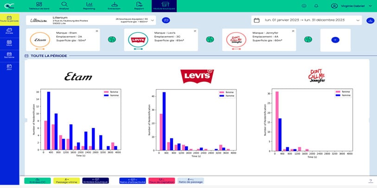Open the Analyse tab
This screenshot has height=188, width=377.
pos(64,6)
